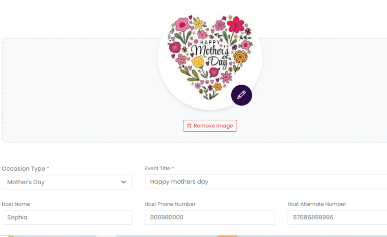Click the Host Alternate Number label
The image size is (387, 237).
coord(317,204)
